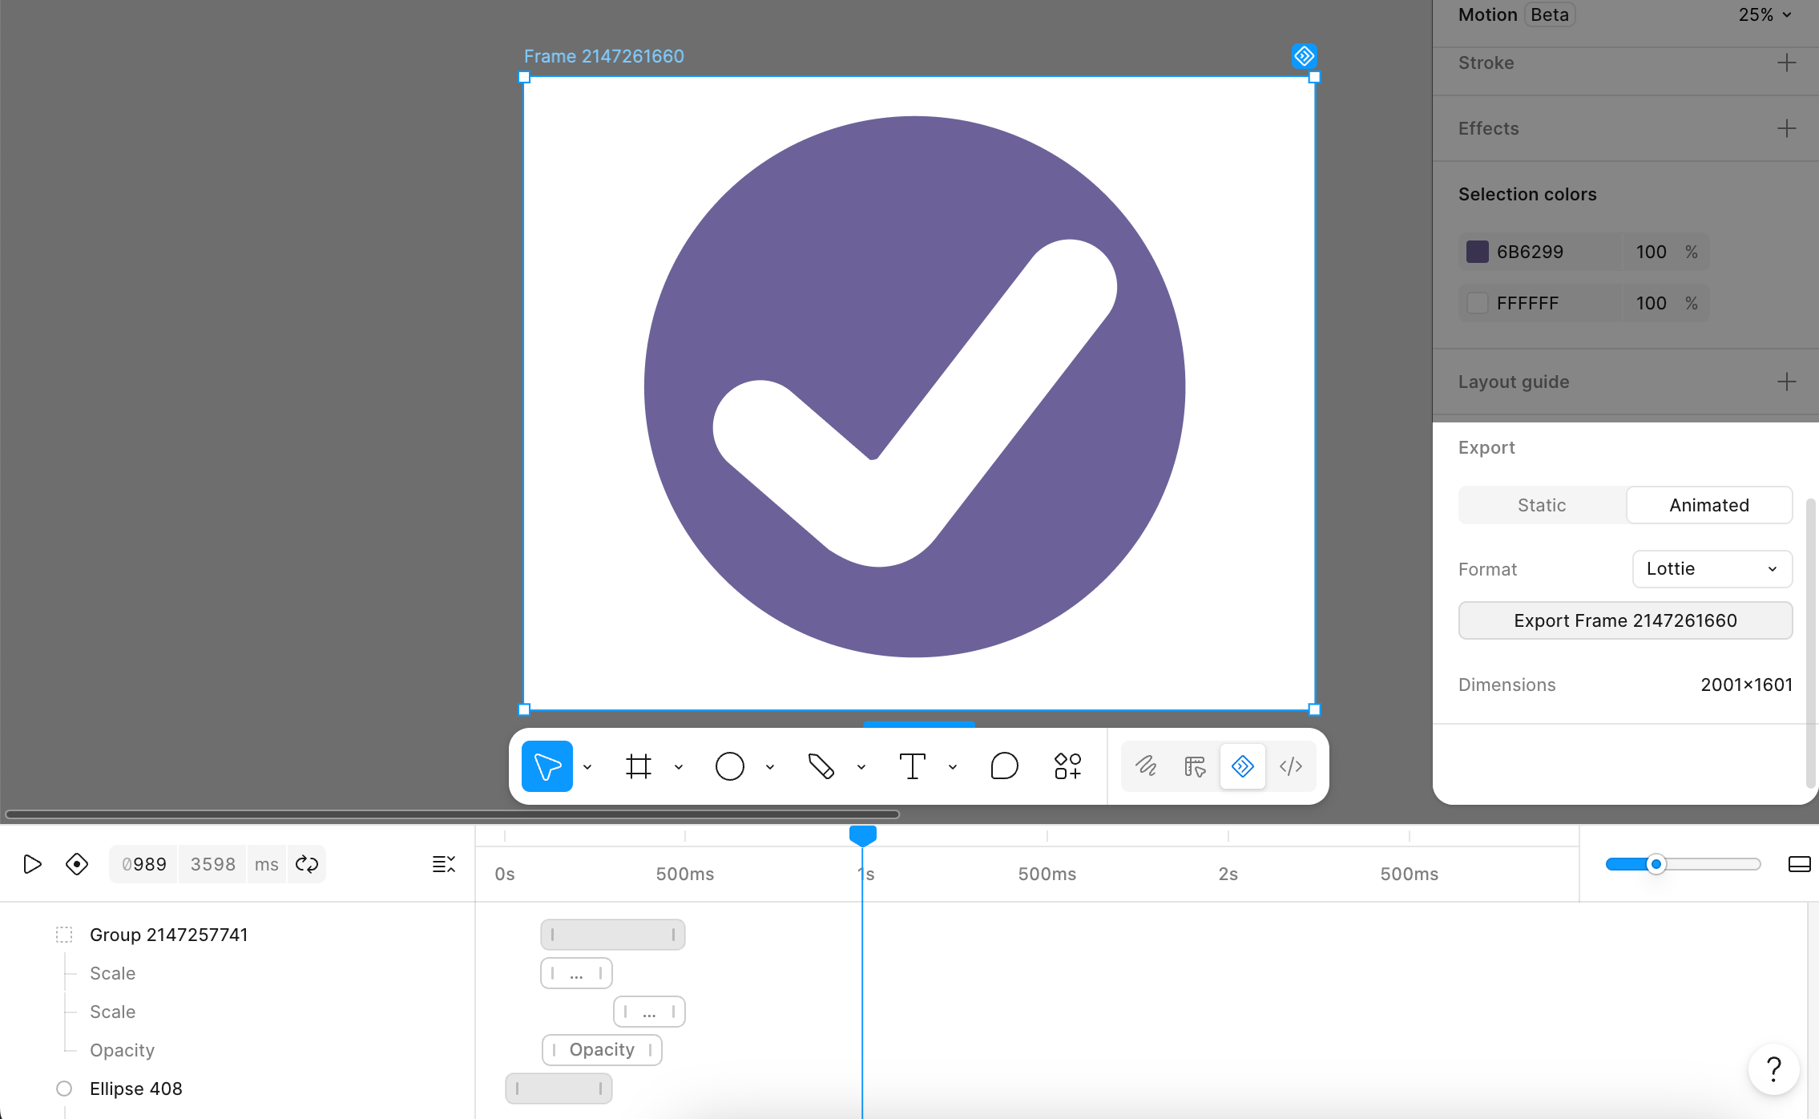Click the FFFFFF color swatch
This screenshot has height=1119, width=1819.
(1478, 303)
